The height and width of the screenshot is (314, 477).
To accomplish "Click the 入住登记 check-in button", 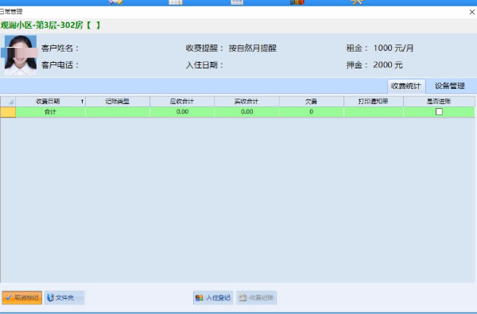I will [x=212, y=297].
